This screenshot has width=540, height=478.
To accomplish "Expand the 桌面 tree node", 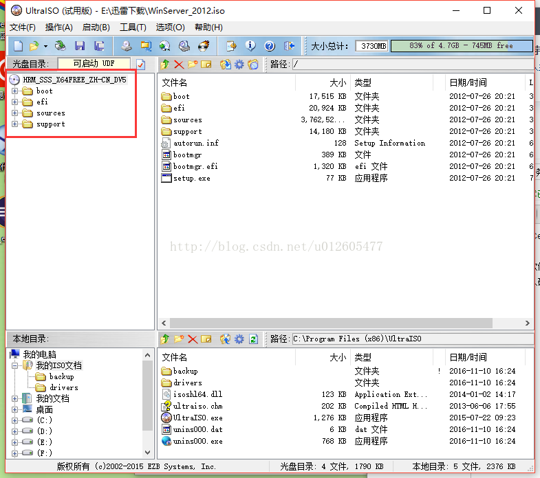I will click(x=15, y=410).
